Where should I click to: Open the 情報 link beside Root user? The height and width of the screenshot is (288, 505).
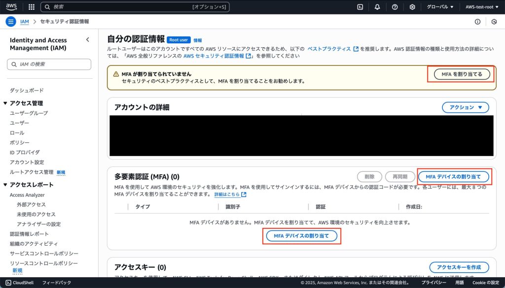(198, 40)
